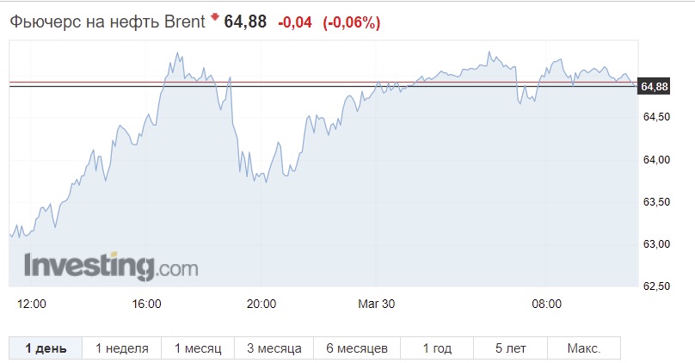
Task: Open the Макс. full history range
Action: 584,348
